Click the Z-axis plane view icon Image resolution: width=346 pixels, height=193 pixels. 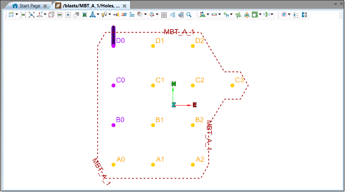coord(40,15)
